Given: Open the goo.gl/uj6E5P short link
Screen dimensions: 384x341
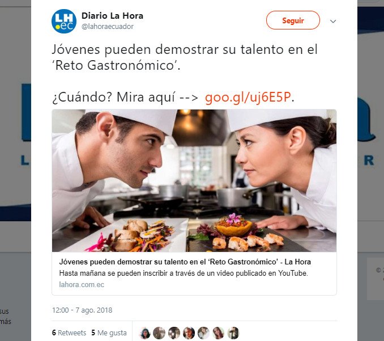Looking at the screenshot, I should click(x=248, y=97).
